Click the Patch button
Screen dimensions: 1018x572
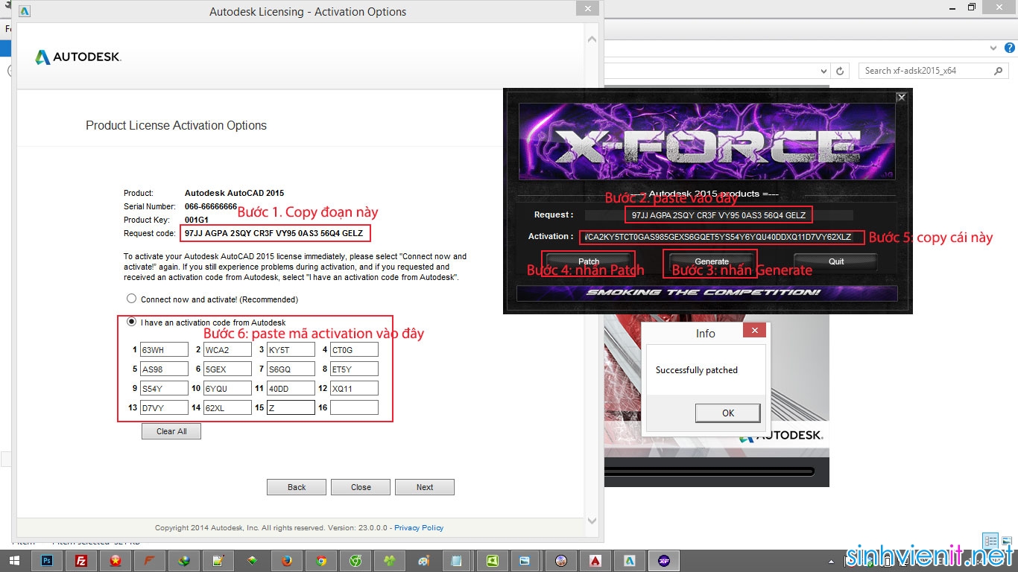click(x=589, y=261)
